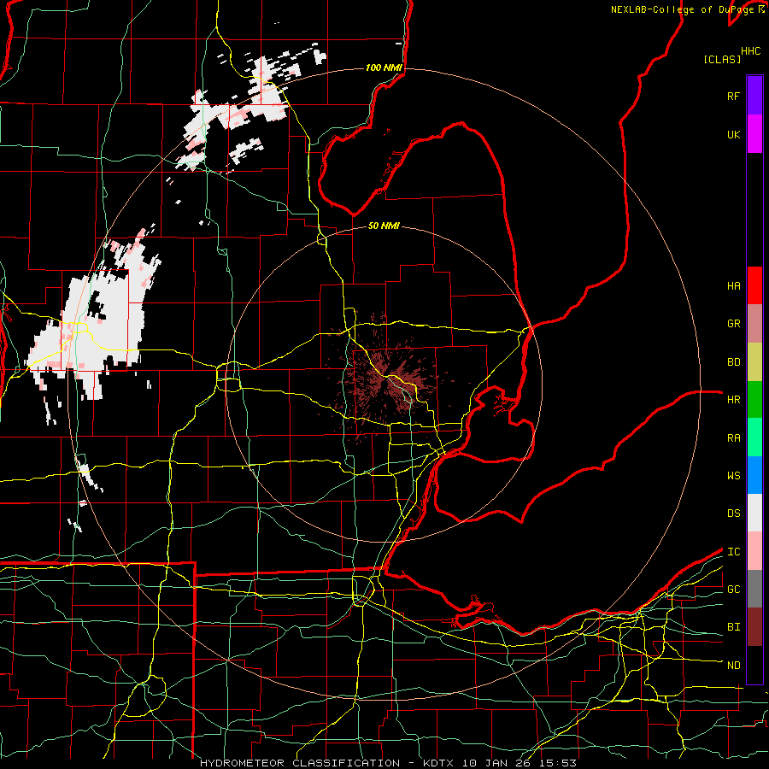
Task: Click the [CLAS] label
Action: click(x=722, y=59)
